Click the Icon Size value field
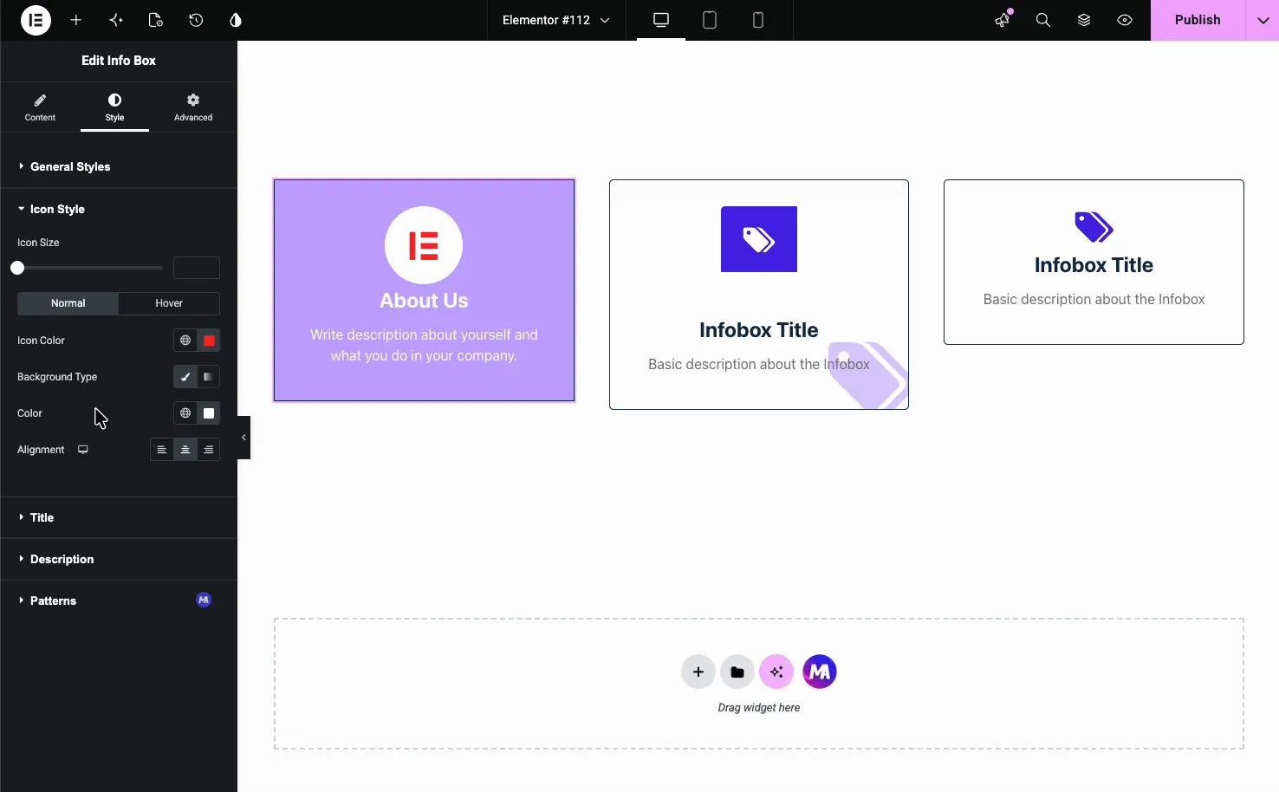 197,268
